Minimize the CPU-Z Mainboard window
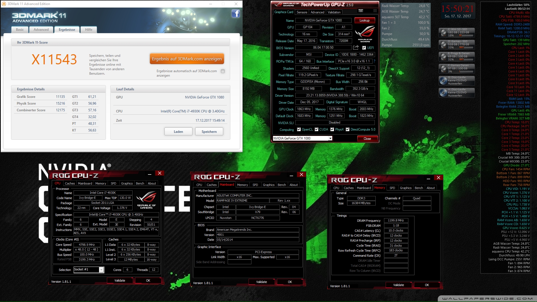This screenshot has width=537, height=302. [x=291, y=176]
